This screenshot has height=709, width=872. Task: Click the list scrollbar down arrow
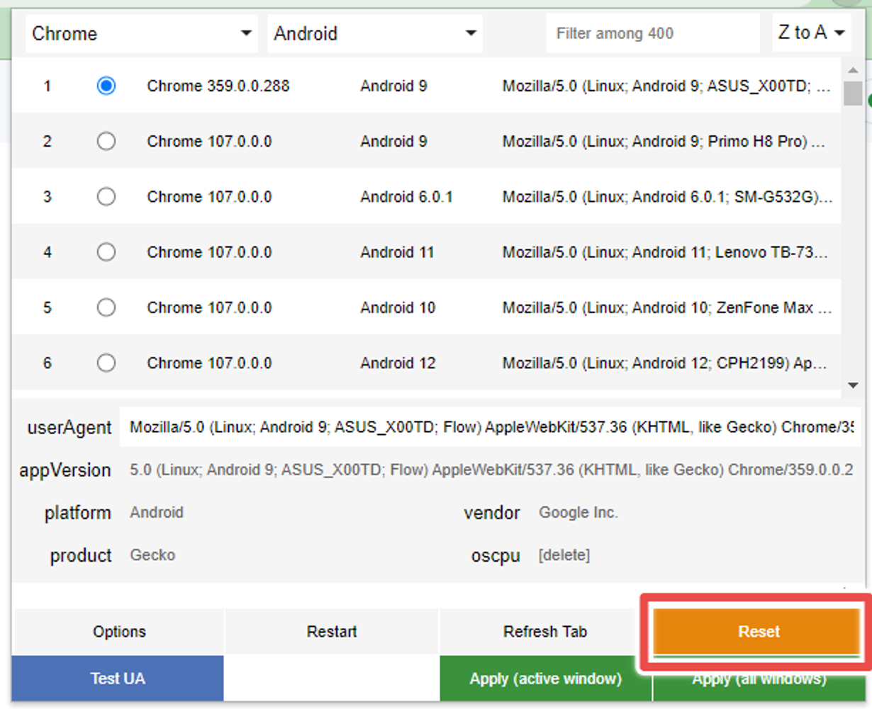pos(853,385)
